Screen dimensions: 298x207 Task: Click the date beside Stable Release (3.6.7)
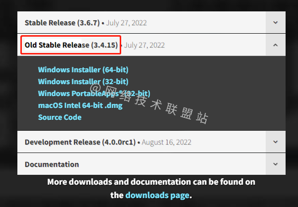tap(126, 23)
